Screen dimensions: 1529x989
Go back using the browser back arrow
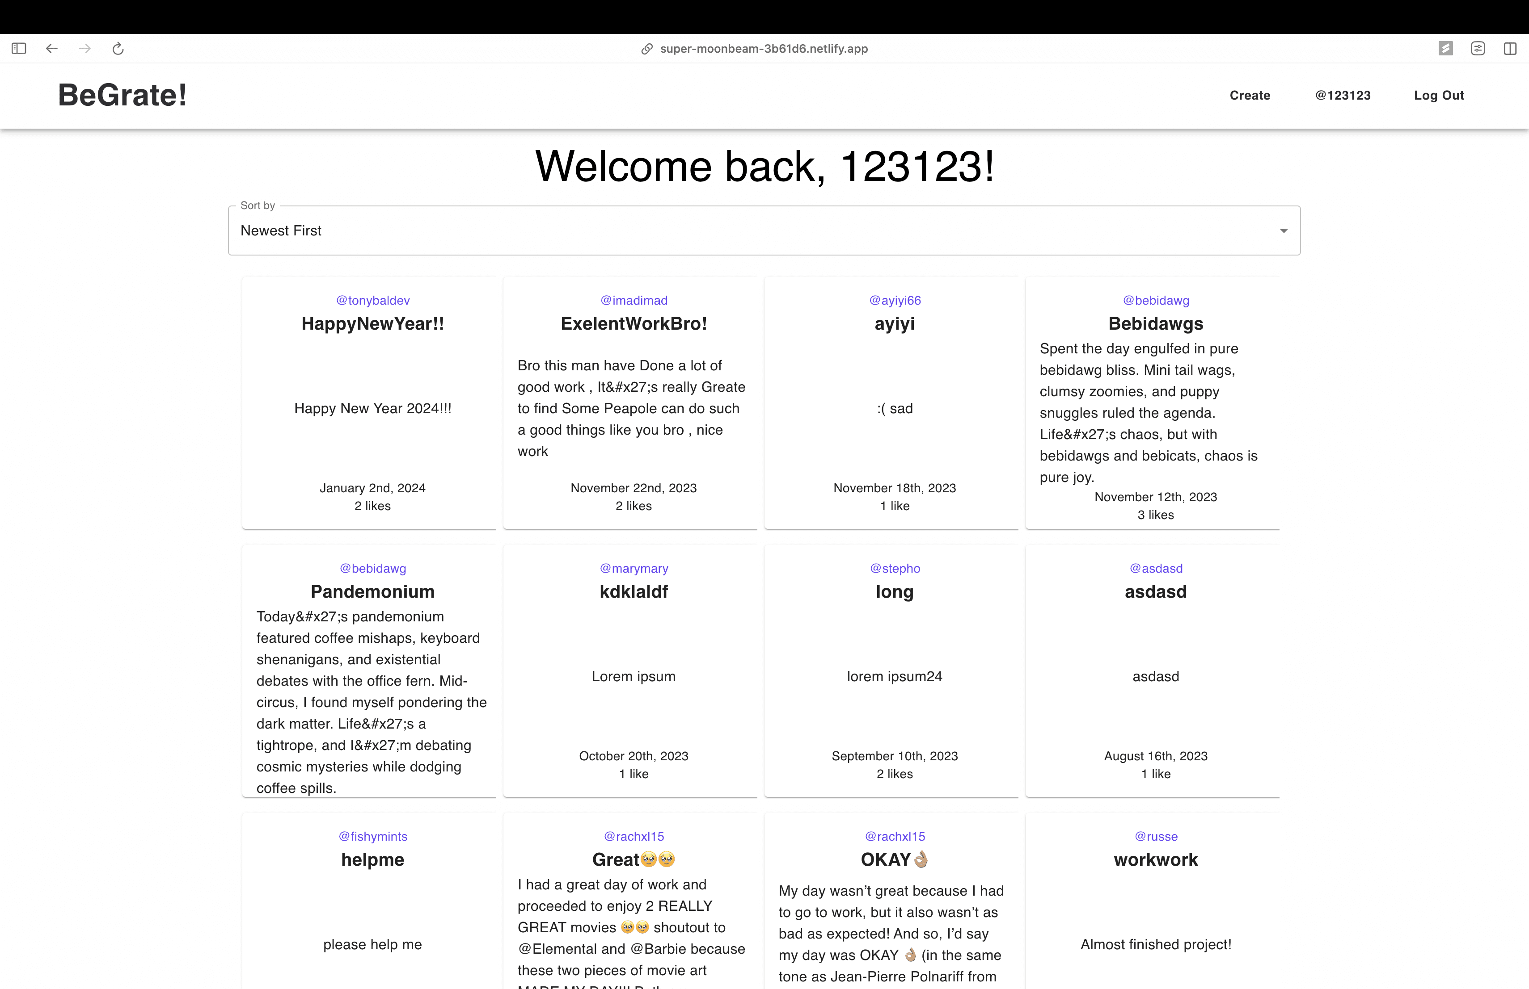[52, 48]
